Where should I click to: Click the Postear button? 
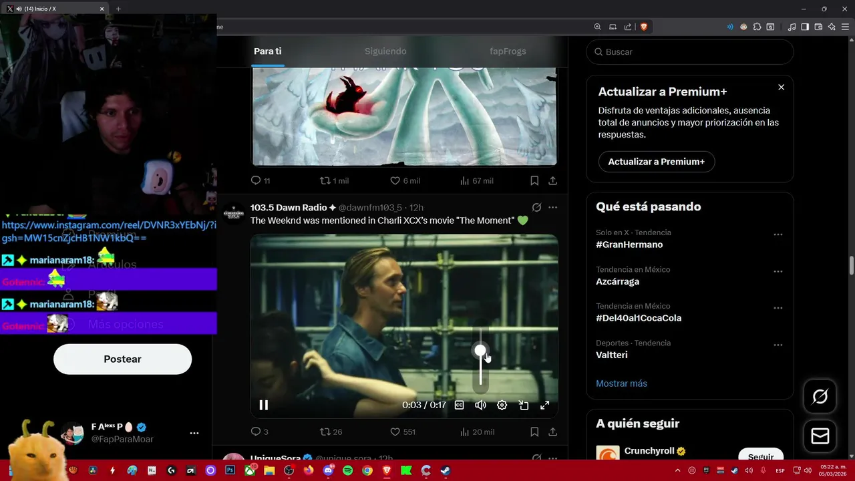click(x=122, y=359)
